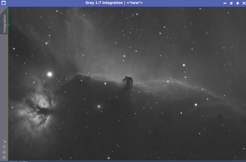246x162 pixels.
Task: Click the brightest star left of the dark ridge
Action: [x=50, y=74]
